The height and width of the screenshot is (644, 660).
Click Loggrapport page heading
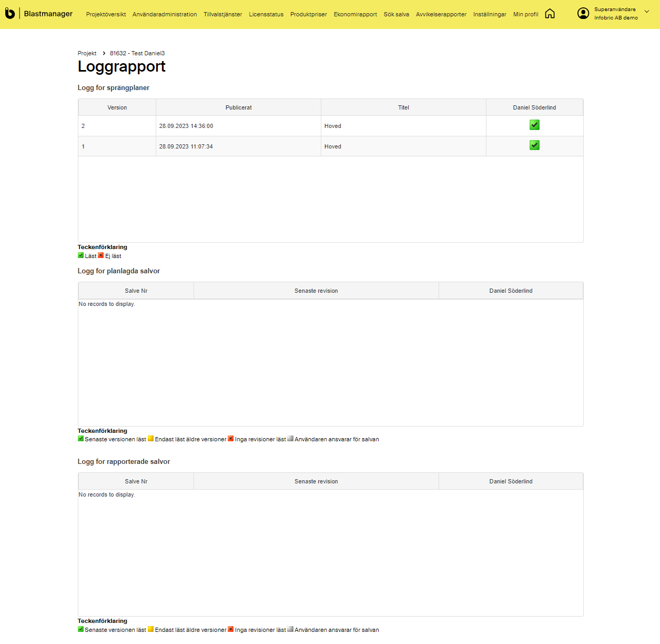(121, 66)
